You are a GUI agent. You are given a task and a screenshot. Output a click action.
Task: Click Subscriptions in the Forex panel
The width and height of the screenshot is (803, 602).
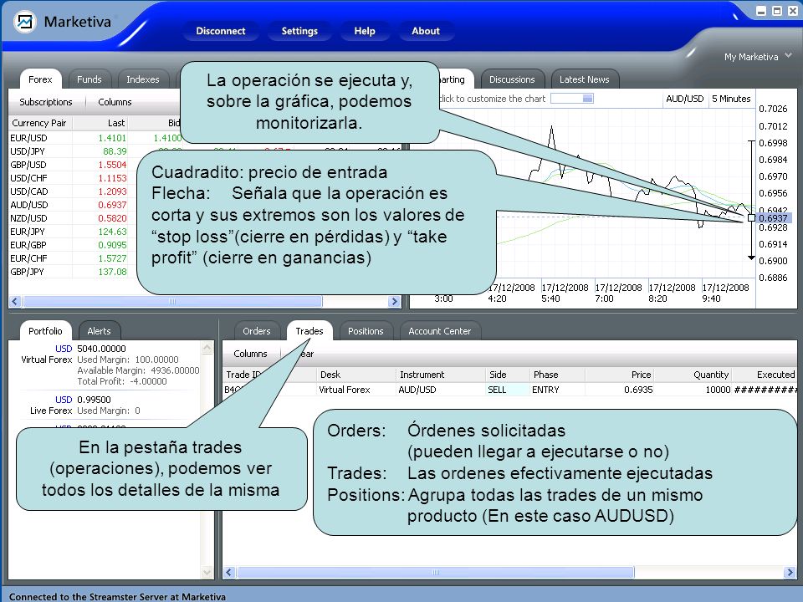[x=45, y=102]
